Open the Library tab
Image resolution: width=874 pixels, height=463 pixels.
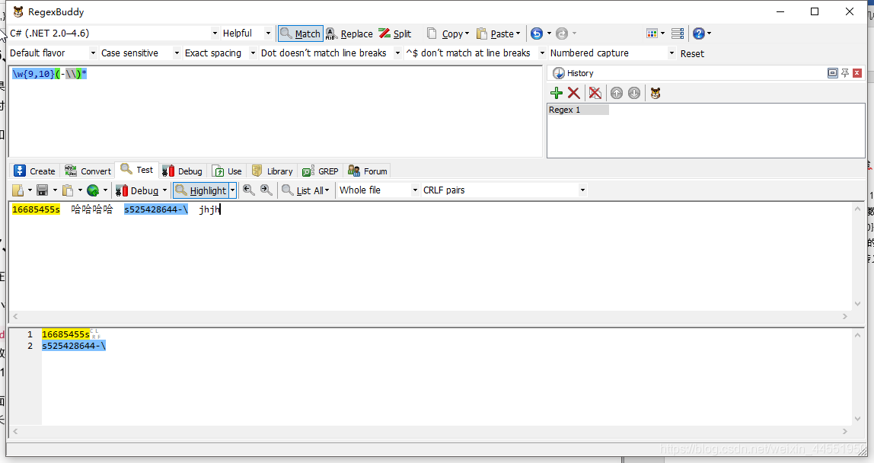tap(273, 171)
